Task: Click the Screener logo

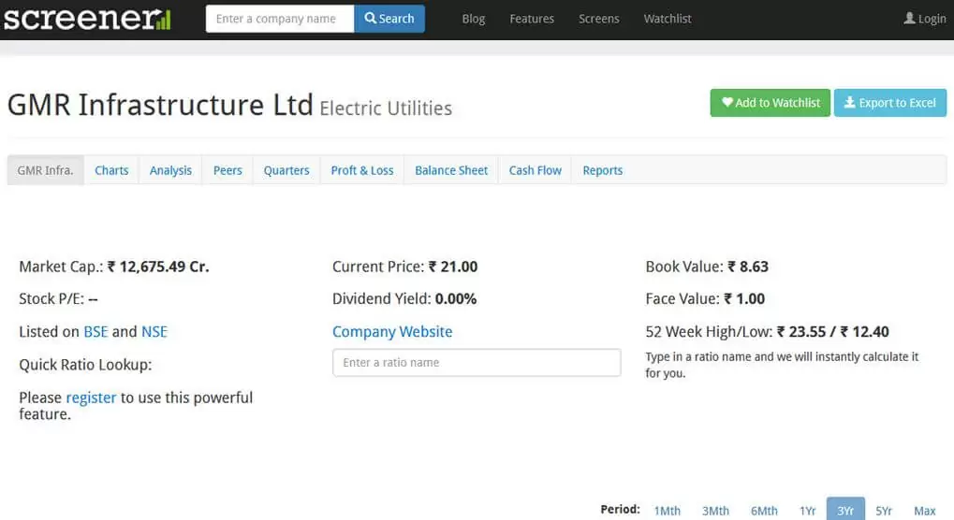Action: 87,18
